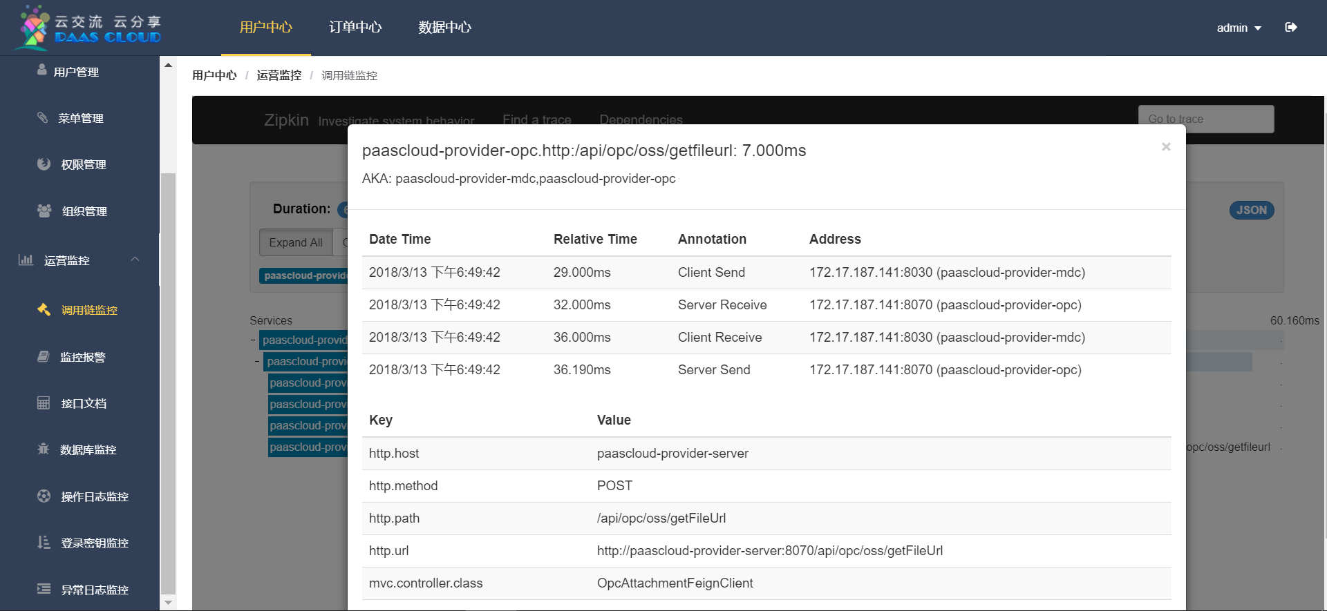Select 调用链监控 in the sidebar
The width and height of the screenshot is (1327, 611).
tap(89, 310)
